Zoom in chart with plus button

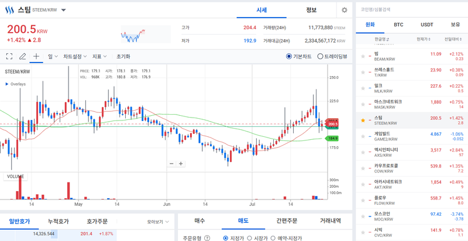(x=181, y=163)
